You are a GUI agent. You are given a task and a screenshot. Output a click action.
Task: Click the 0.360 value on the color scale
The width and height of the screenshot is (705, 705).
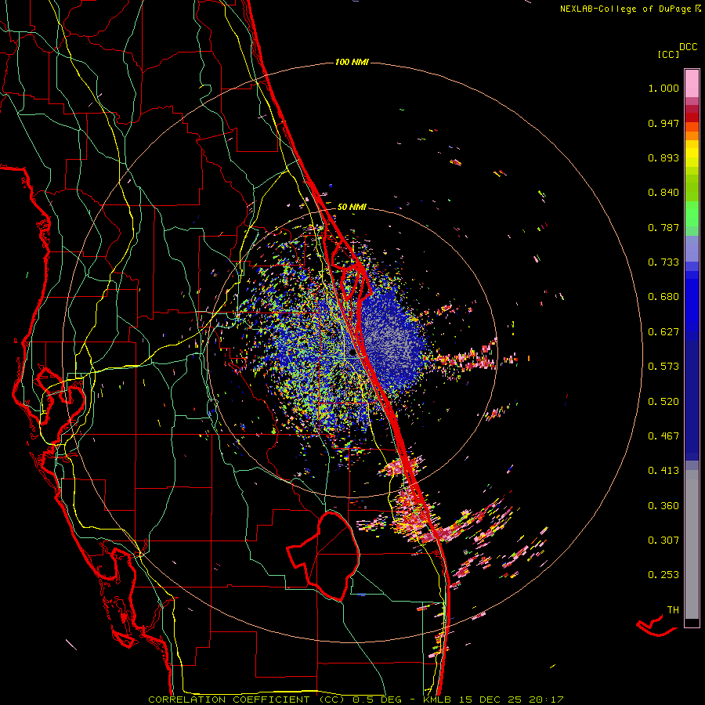coord(663,506)
